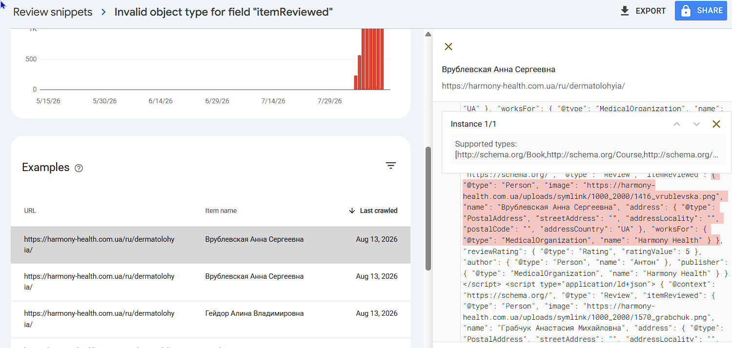This screenshot has height=348, width=732.
Task: Go to previous instance with up chevron
Action: click(x=677, y=124)
